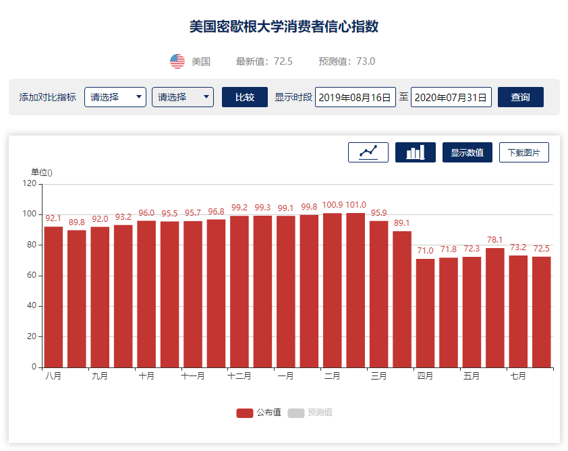Switch to bar chart view
This screenshot has width=568, height=451.
pos(415,152)
